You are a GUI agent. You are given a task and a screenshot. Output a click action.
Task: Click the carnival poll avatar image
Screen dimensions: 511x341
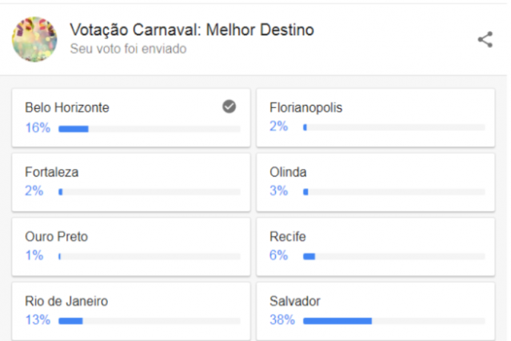(34, 39)
